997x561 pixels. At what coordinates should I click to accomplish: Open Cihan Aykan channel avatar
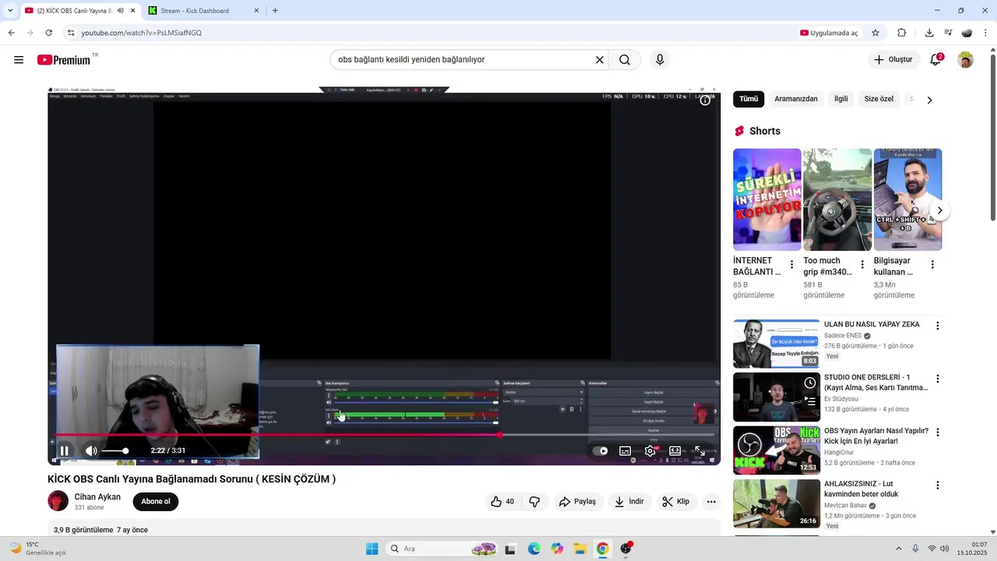point(58,501)
